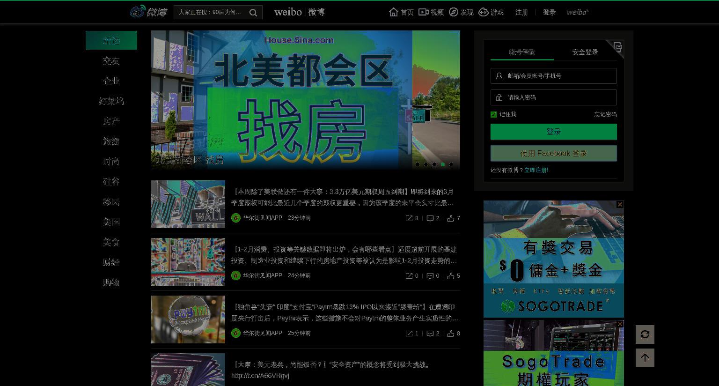Select the 帐号登录 tab
The height and width of the screenshot is (386, 719).
[x=522, y=52]
